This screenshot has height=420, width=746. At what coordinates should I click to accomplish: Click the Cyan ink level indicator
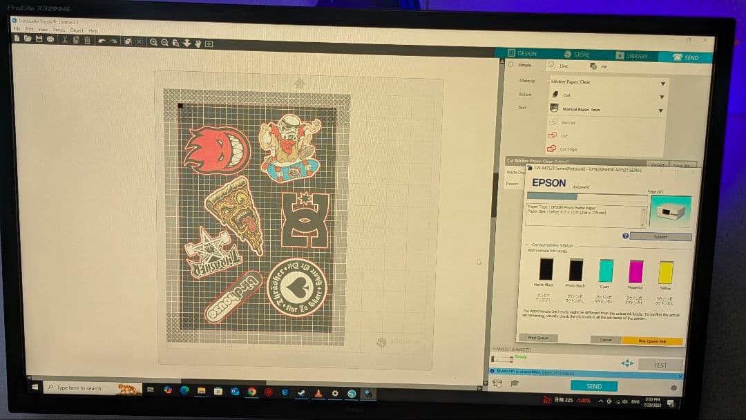pyautogui.click(x=605, y=271)
